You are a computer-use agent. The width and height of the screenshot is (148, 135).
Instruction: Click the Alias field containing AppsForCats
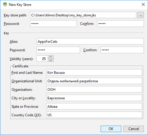[x=90, y=41]
